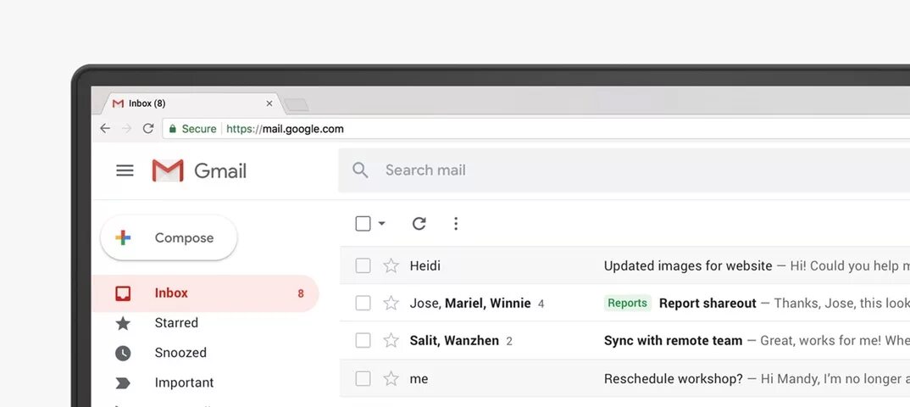Click sender names Jose, Mariel, Winnie

click(x=470, y=303)
